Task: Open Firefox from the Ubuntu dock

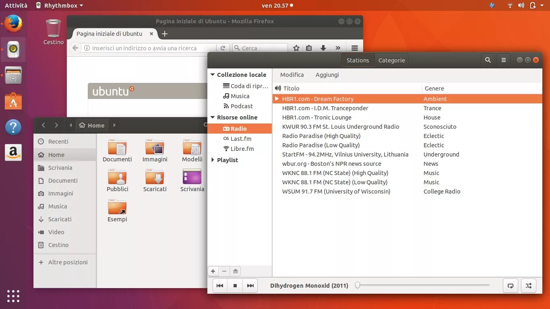Action: coord(13,23)
